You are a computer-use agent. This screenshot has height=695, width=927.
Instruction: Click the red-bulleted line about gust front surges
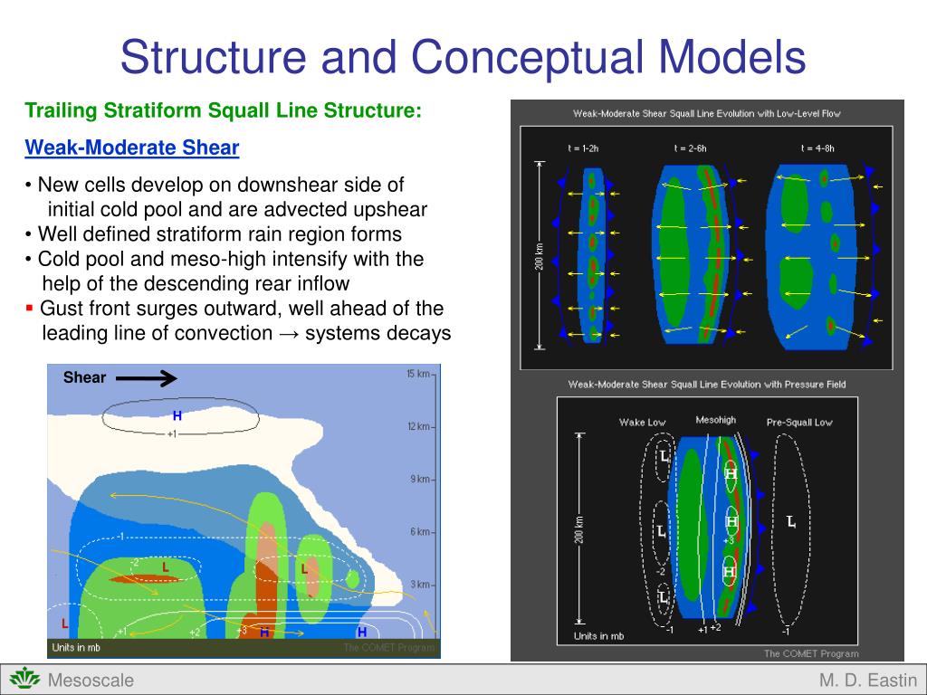click(x=238, y=320)
